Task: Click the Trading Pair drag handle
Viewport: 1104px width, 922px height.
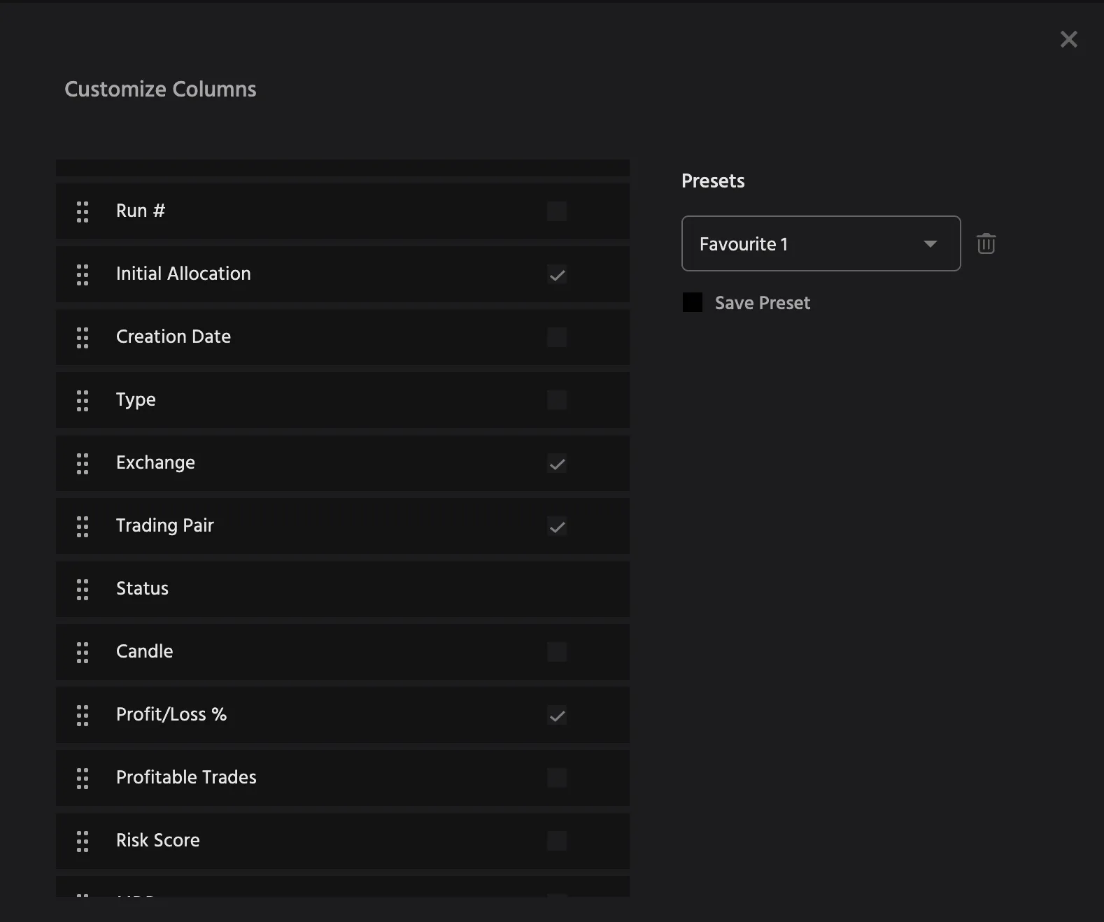Action: click(x=83, y=526)
